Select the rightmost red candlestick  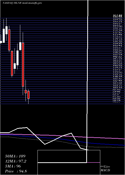click(x=28, y=95)
